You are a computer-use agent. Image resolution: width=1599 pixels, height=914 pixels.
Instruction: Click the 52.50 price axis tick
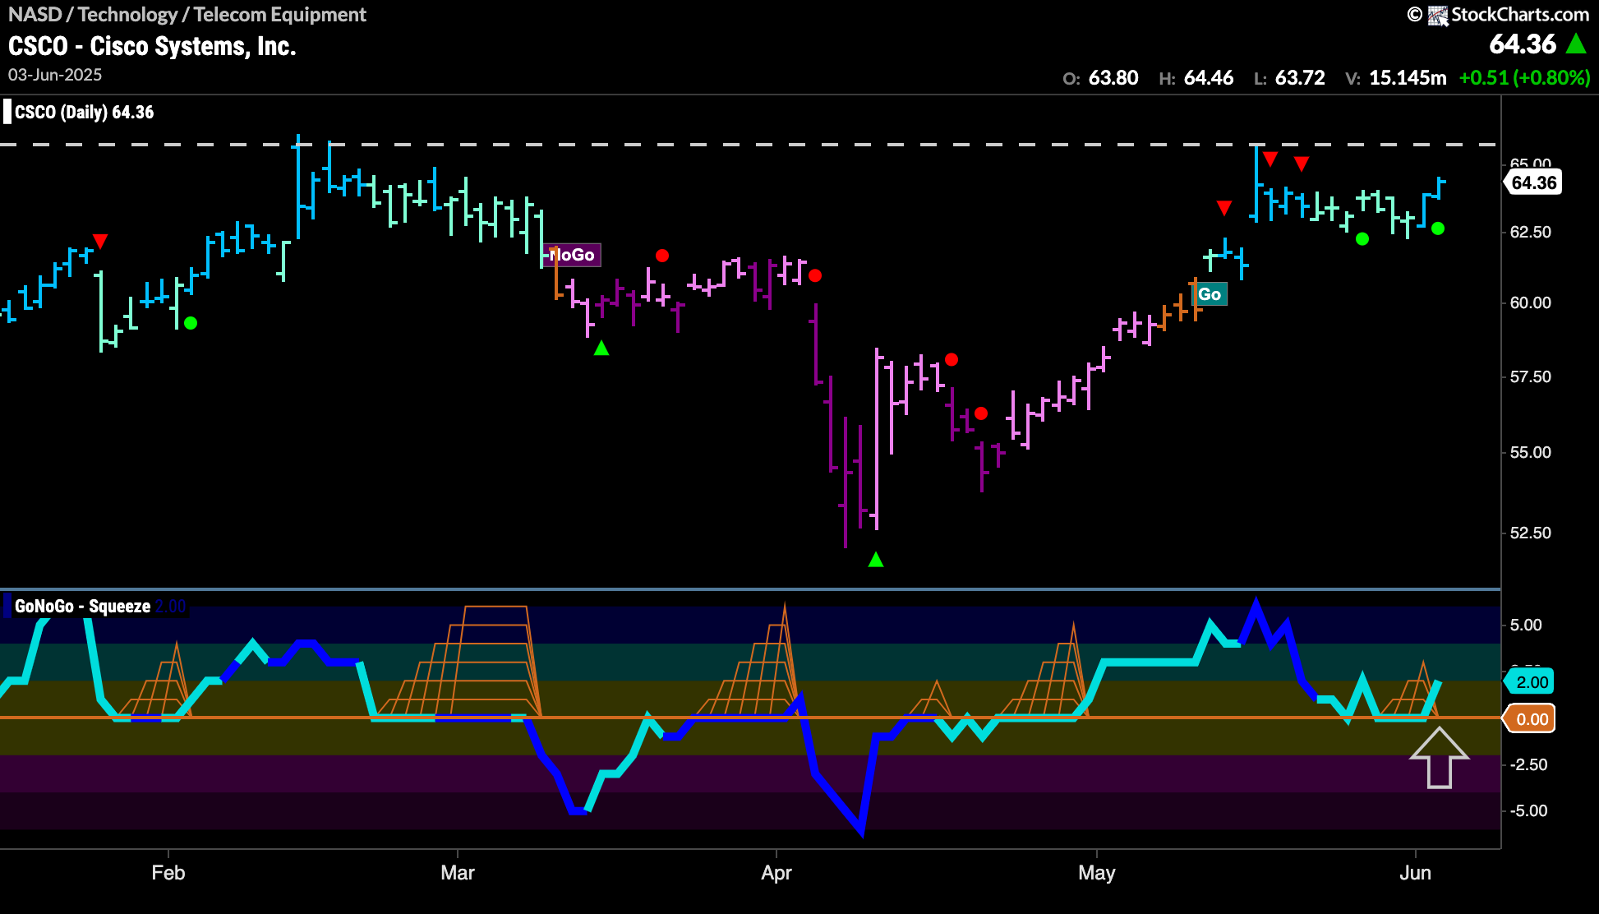point(1531,533)
